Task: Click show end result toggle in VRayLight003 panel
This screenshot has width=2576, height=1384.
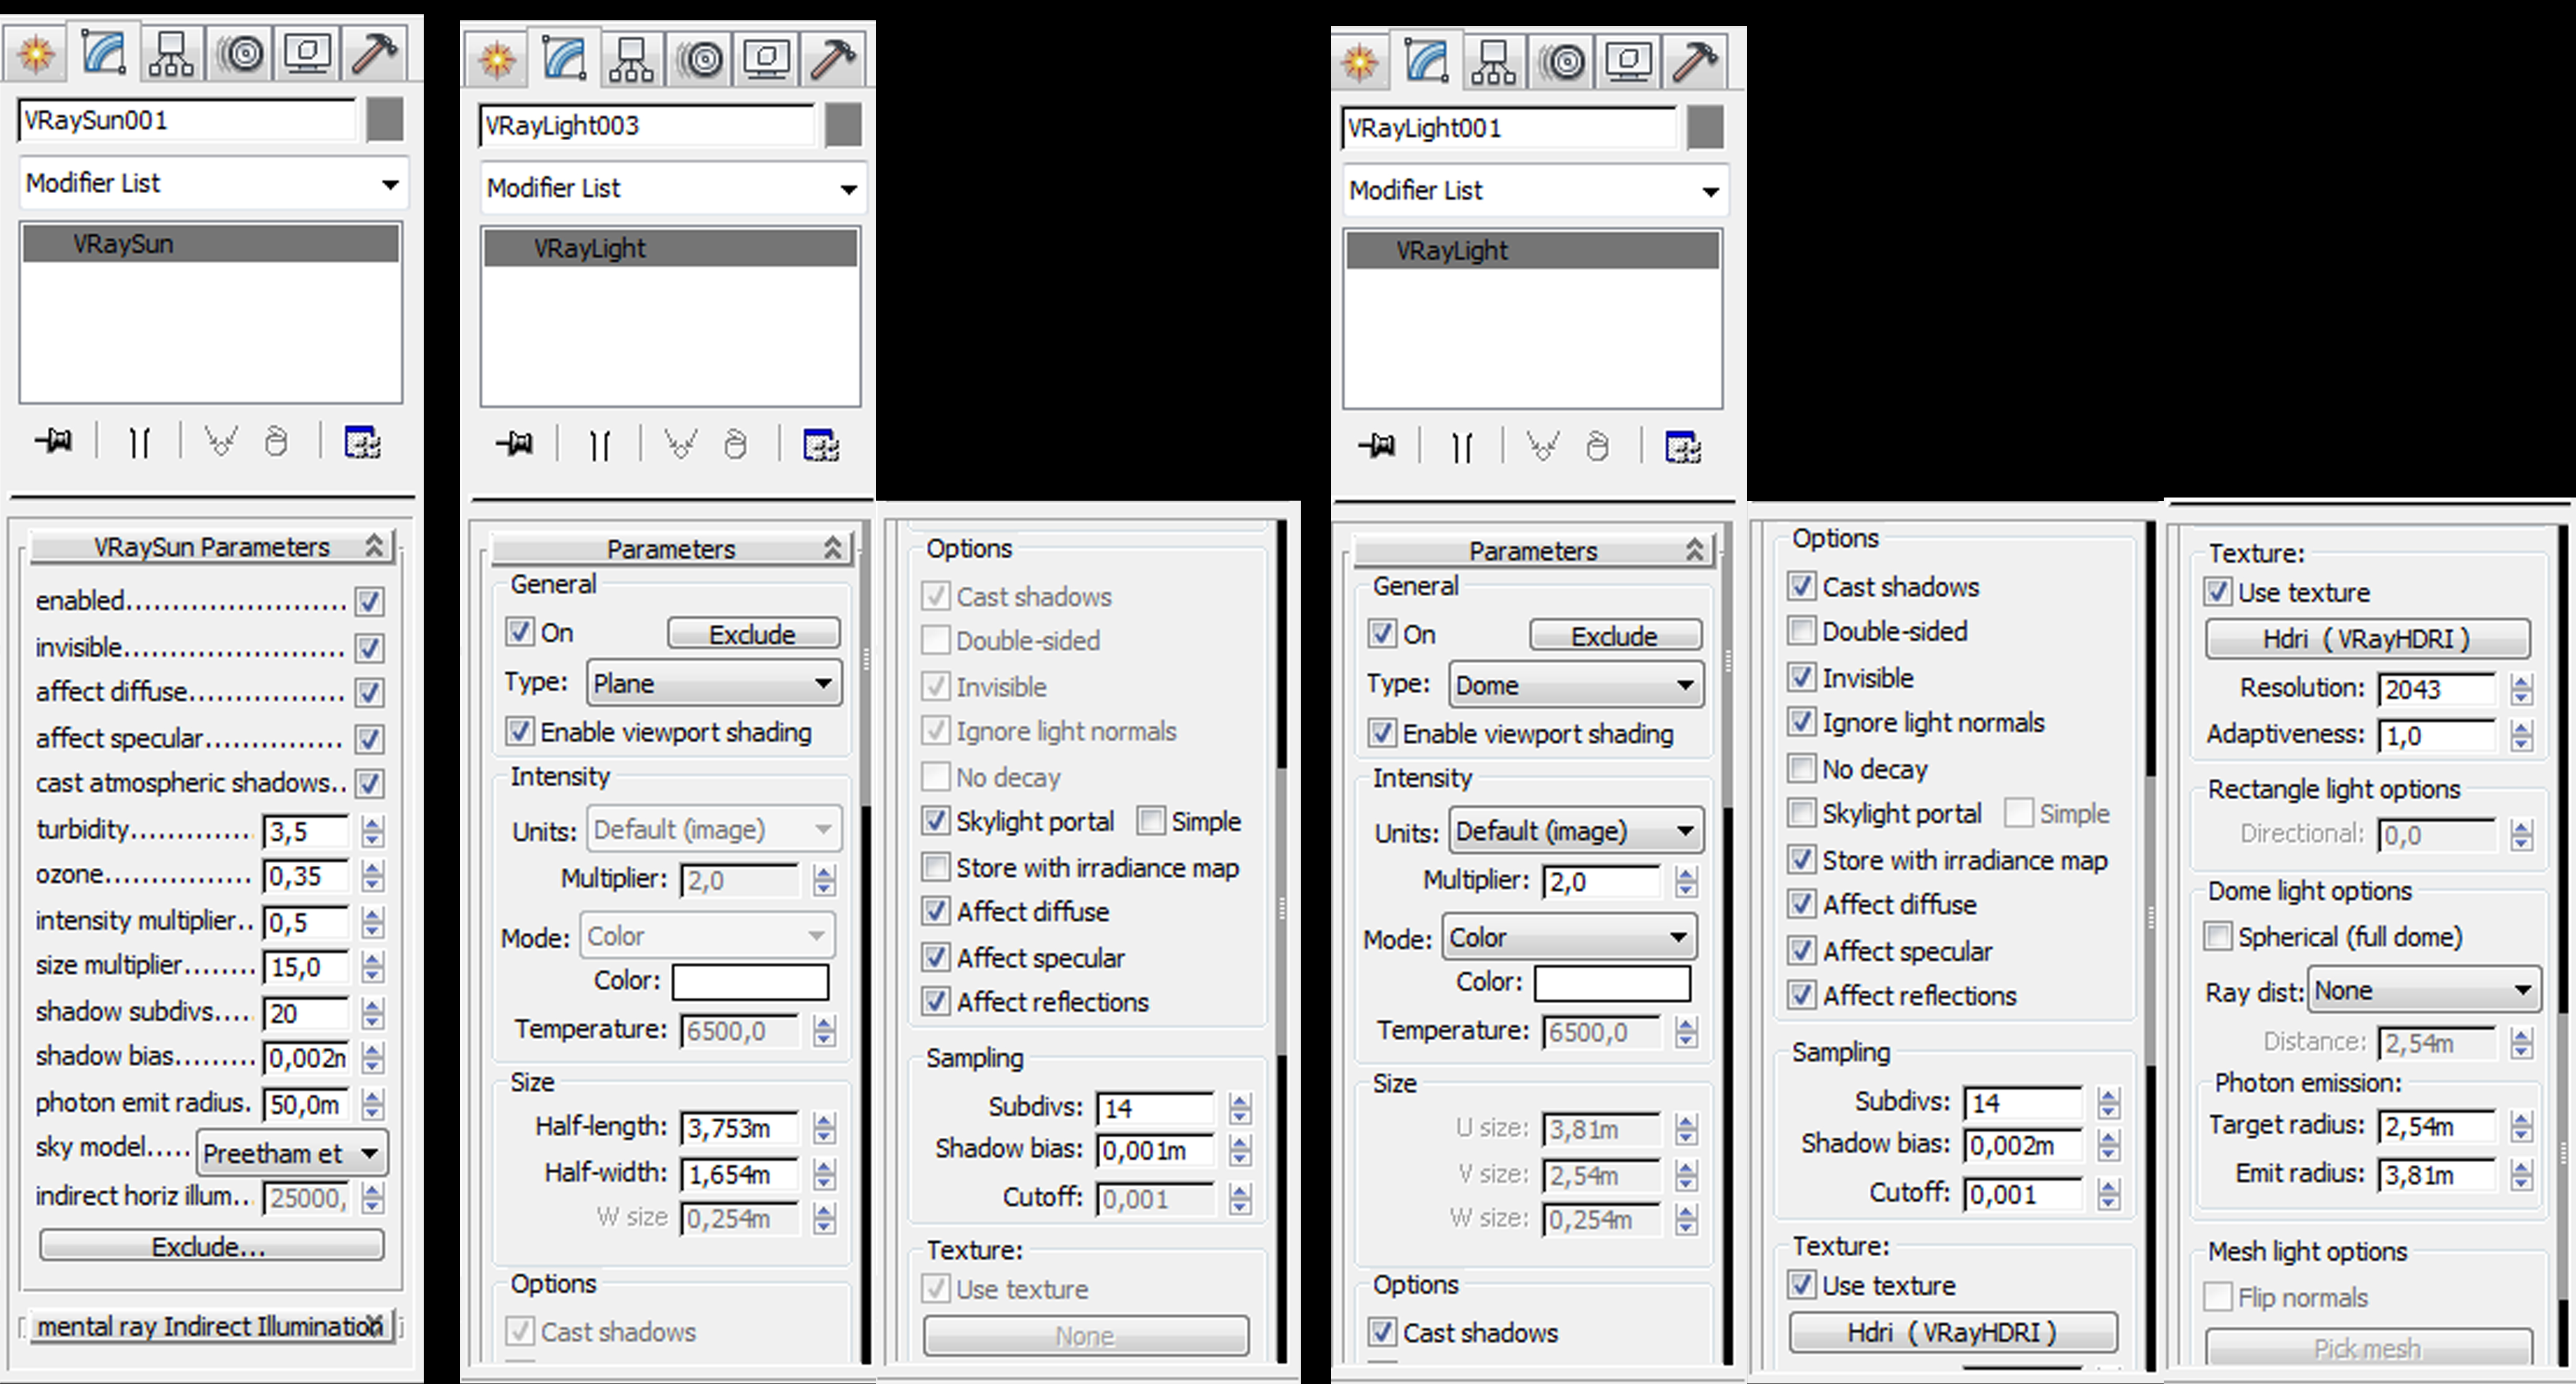Action: 600,445
